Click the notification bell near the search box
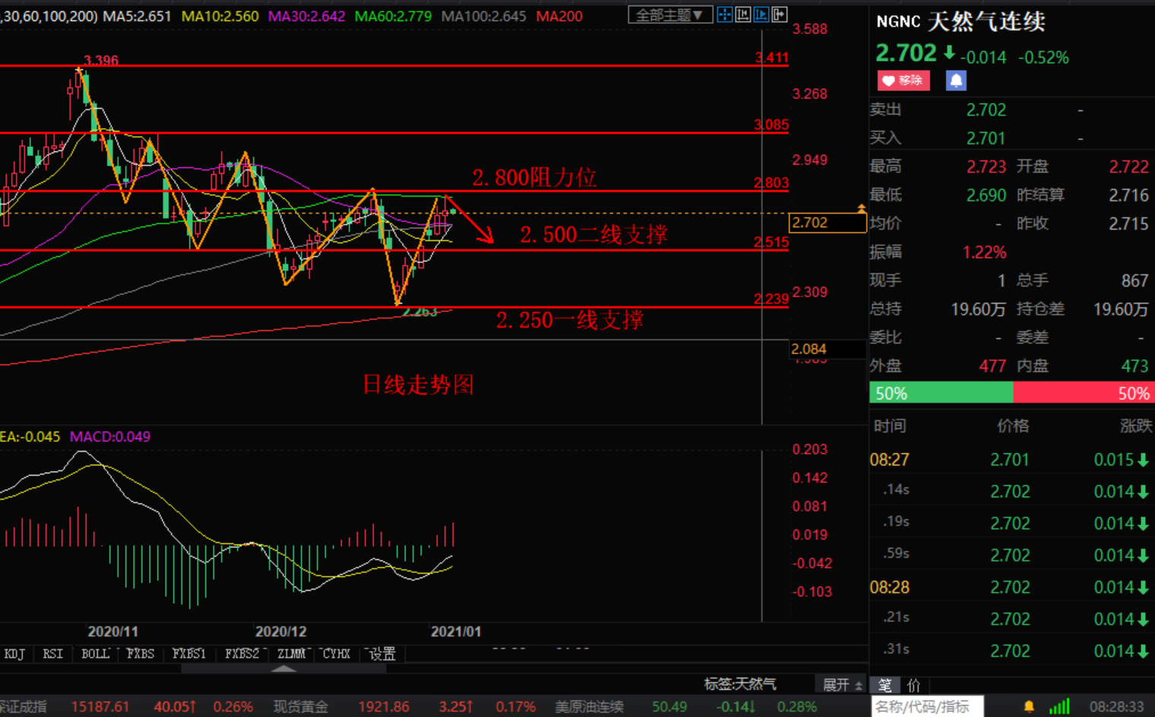1155x717 pixels. 1030,706
